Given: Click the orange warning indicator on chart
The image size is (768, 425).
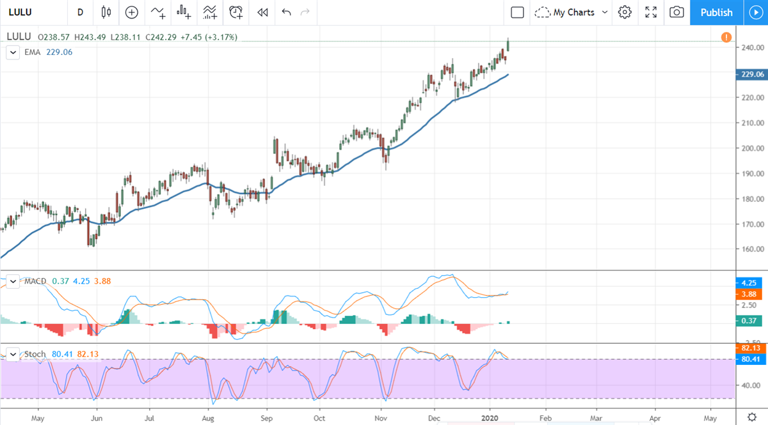Looking at the screenshot, I should tap(726, 38).
